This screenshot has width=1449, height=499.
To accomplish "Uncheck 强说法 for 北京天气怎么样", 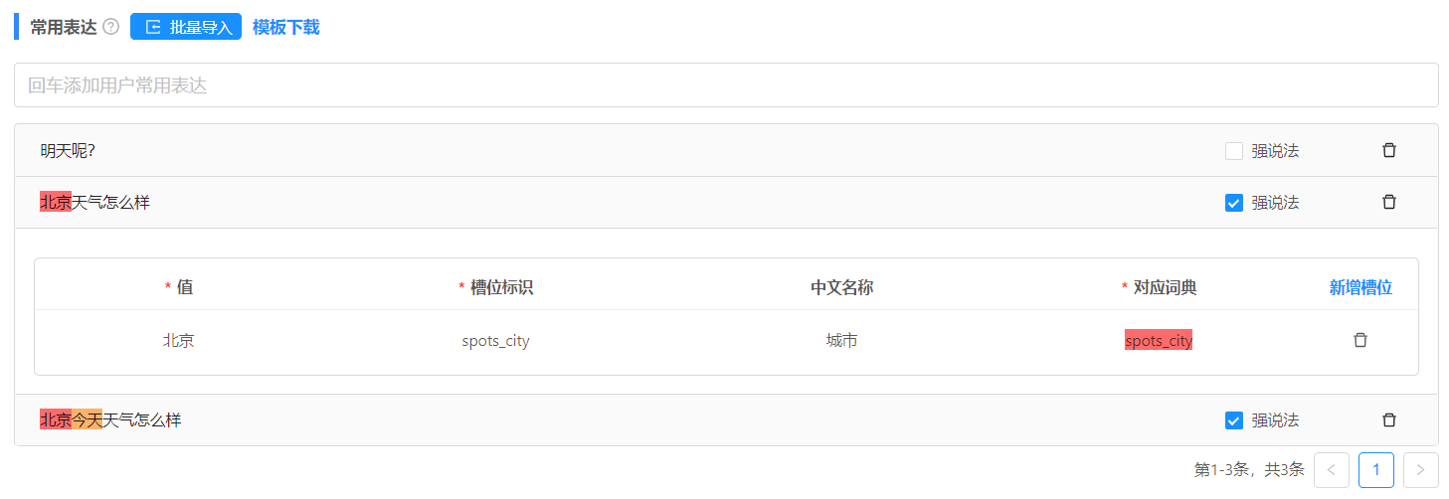I will click(x=1234, y=203).
